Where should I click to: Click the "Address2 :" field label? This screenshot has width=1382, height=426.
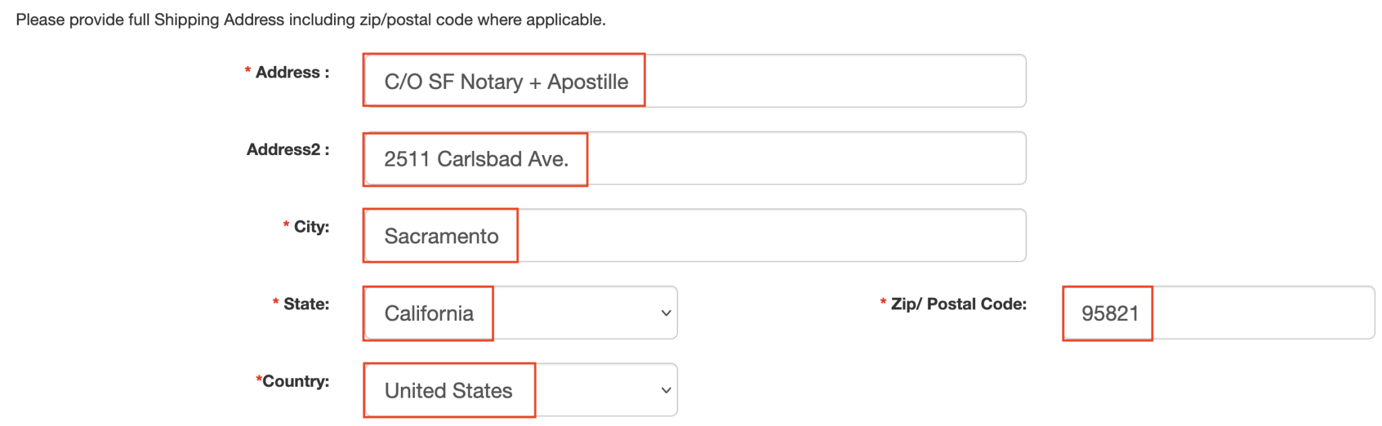pyautogui.click(x=287, y=150)
